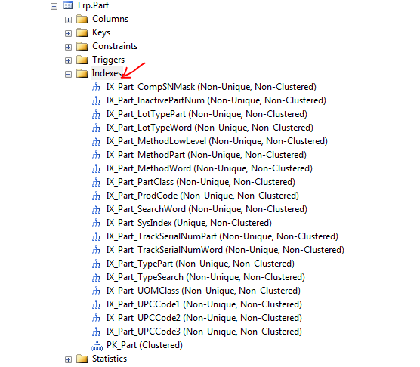This screenshot has width=420, height=367.
Task: Click the Constraints folder icon
Action: (82, 46)
